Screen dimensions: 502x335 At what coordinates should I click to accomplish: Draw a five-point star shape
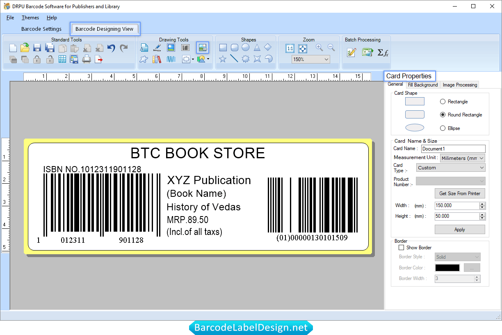(x=223, y=59)
